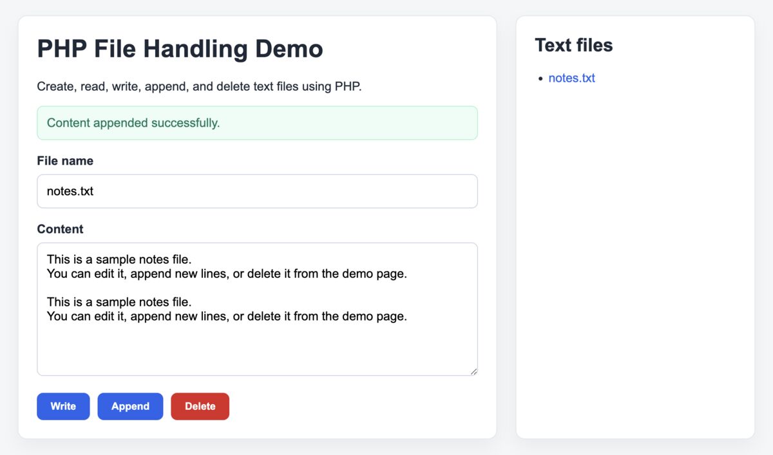Click the 'PHP File Handling Demo' heading
This screenshot has width=773, height=455.
click(180, 49)
